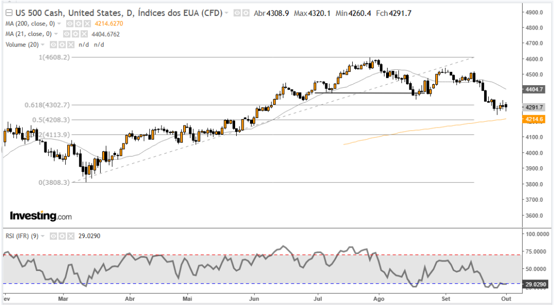This screenshot has height=307, width=555.
Task: Hide the MA 200 line with eye icon
Action: [70, 24]
